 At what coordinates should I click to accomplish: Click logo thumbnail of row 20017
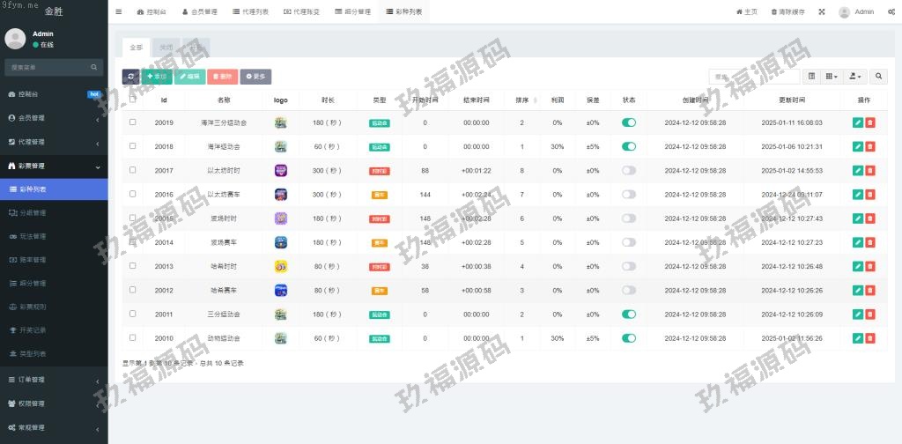281,170
